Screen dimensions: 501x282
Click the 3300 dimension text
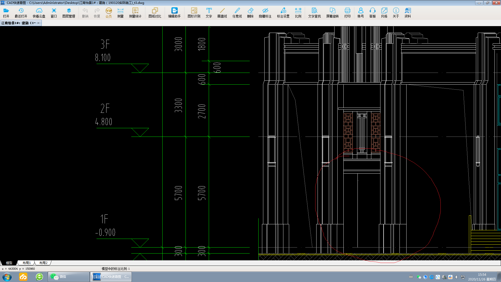[178, 105]
